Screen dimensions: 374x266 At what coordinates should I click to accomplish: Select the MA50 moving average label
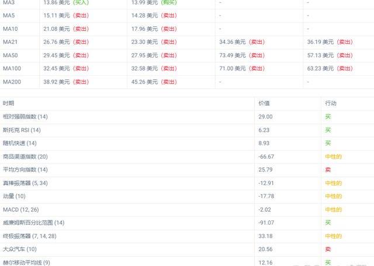pyautogui.click(x=10, y=55)
